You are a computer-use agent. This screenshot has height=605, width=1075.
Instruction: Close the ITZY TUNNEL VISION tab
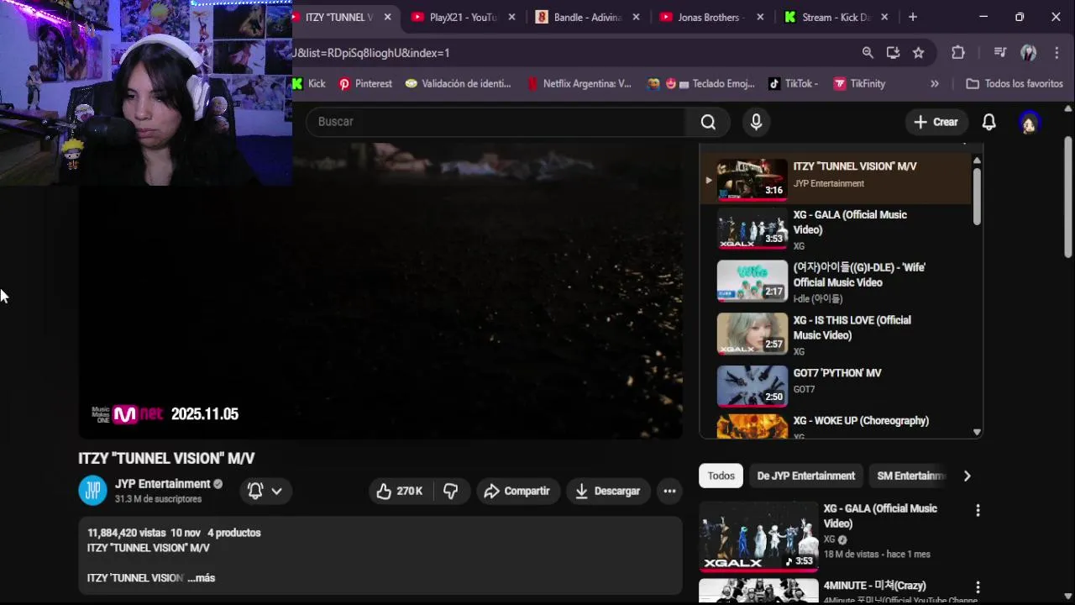(387, 17)
